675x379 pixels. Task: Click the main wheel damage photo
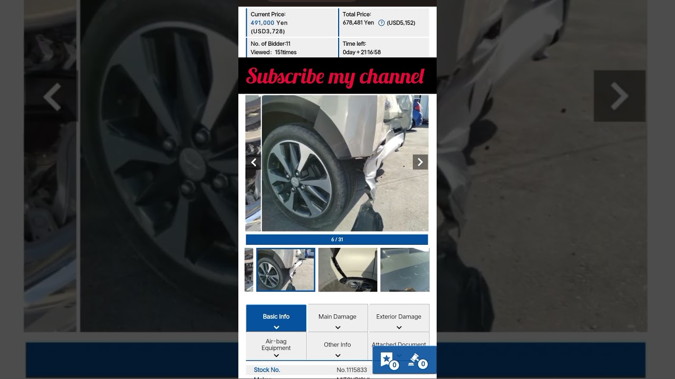coord(345,163)
